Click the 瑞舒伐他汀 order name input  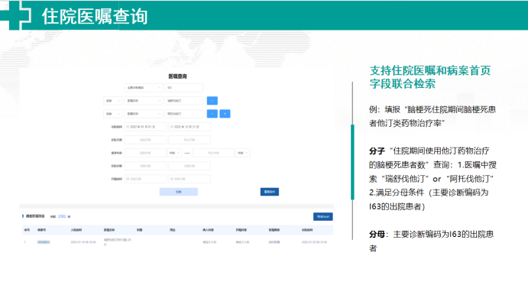(x=184, y=101)
